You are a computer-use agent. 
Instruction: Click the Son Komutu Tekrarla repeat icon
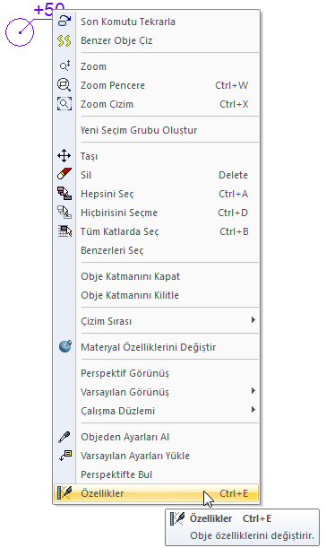(64, 22)
